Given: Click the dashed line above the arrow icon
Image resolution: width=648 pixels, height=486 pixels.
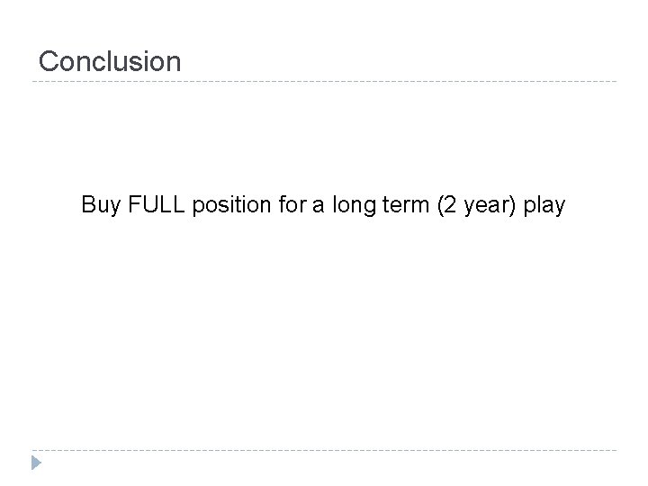Looking at the screenshot, I should coord(324,450).
